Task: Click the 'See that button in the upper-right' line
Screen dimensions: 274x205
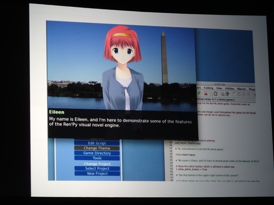Action: (207, 176)
